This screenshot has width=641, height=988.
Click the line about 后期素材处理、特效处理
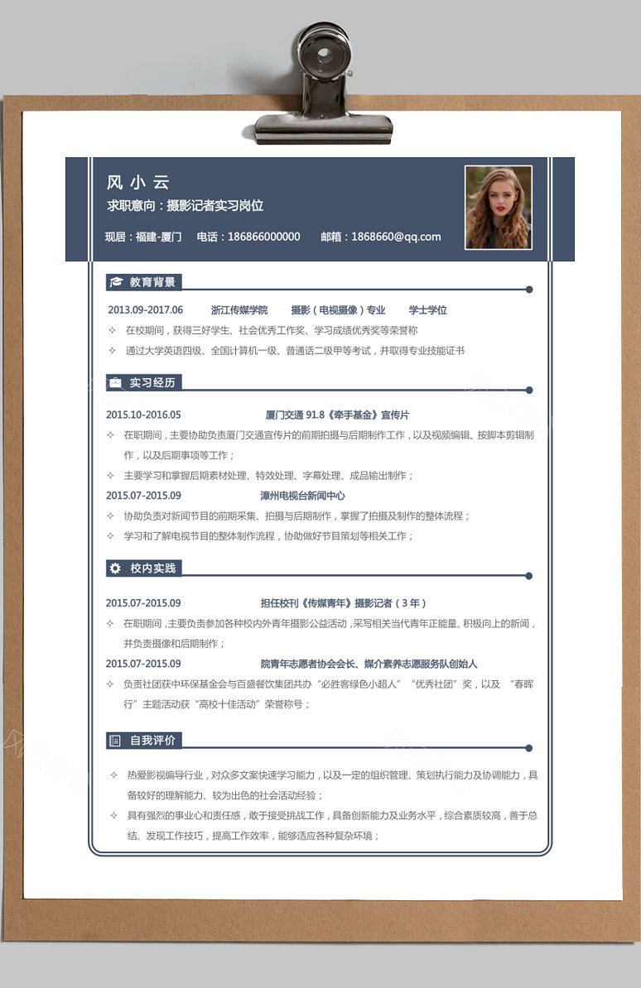(268, 475)
